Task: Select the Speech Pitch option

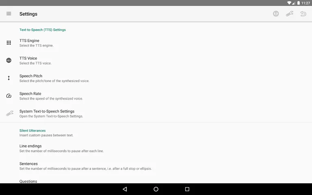Action: [x=156, y=78]
